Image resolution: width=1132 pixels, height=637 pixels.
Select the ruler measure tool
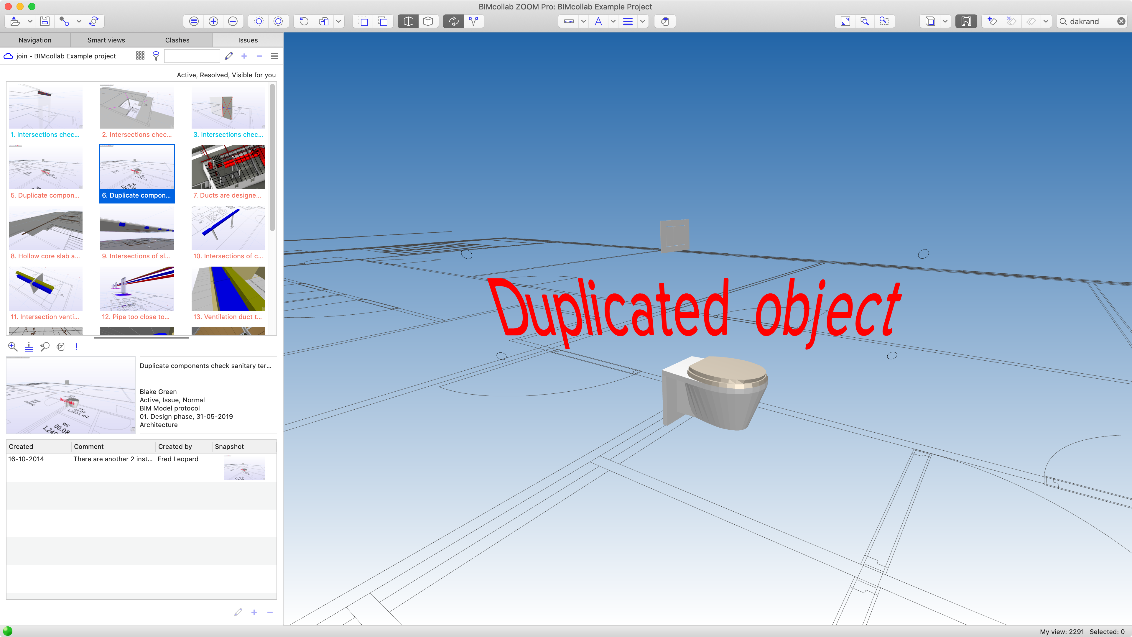tap(569, 21)
